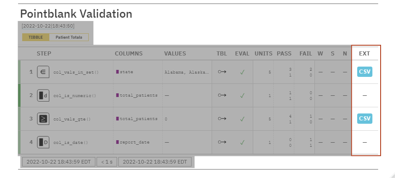Click the col_is_date step icon

coord(43,142)
